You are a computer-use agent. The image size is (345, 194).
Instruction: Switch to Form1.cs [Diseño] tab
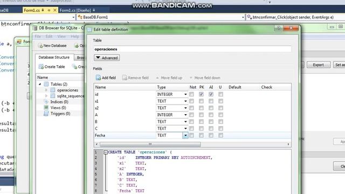click(x=75, y=10)
